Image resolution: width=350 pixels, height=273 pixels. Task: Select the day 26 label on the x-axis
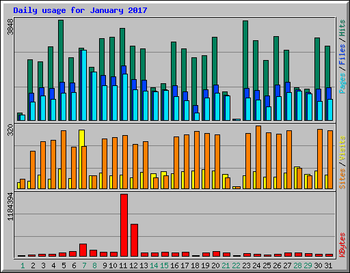coord(277,265)
